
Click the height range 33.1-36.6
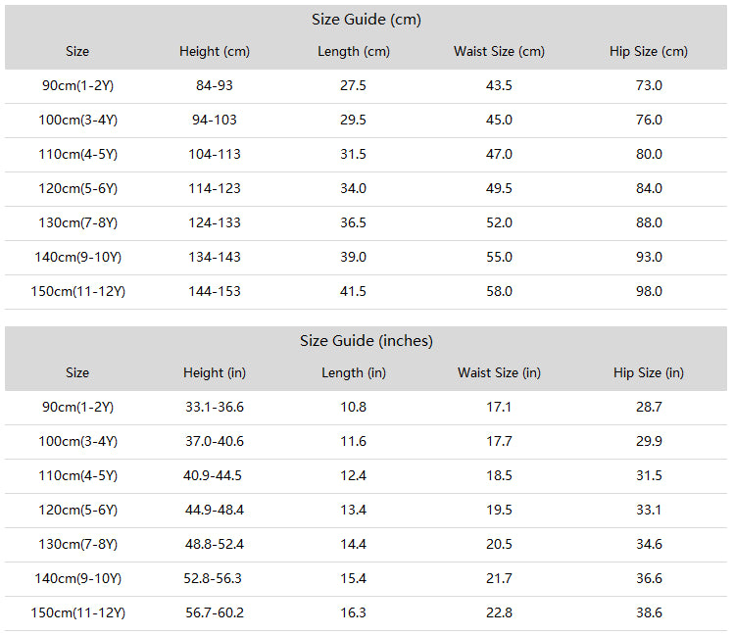(215, 407)
